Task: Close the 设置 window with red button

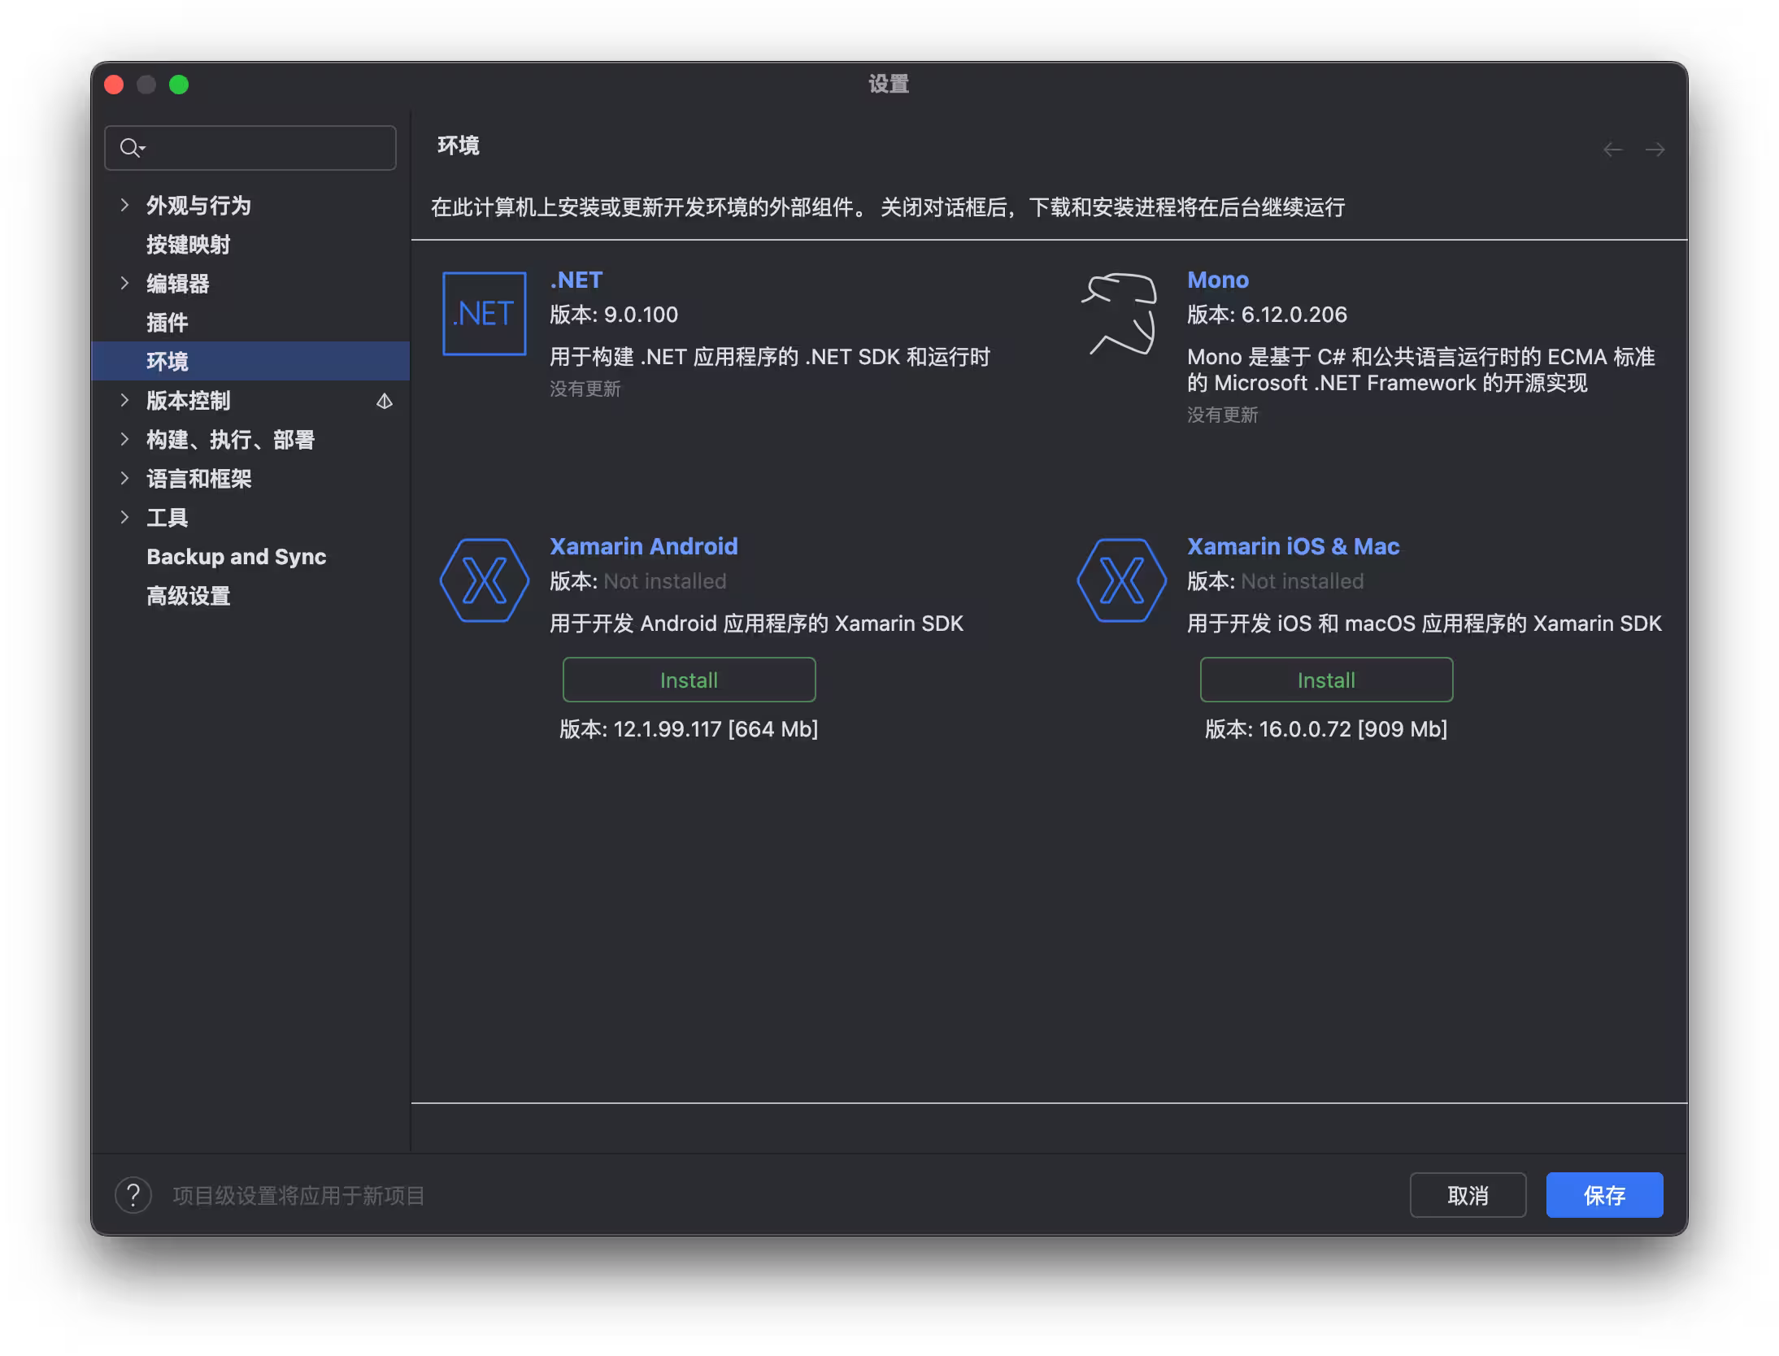Action: pyautogui.click(x=115, y=85)
